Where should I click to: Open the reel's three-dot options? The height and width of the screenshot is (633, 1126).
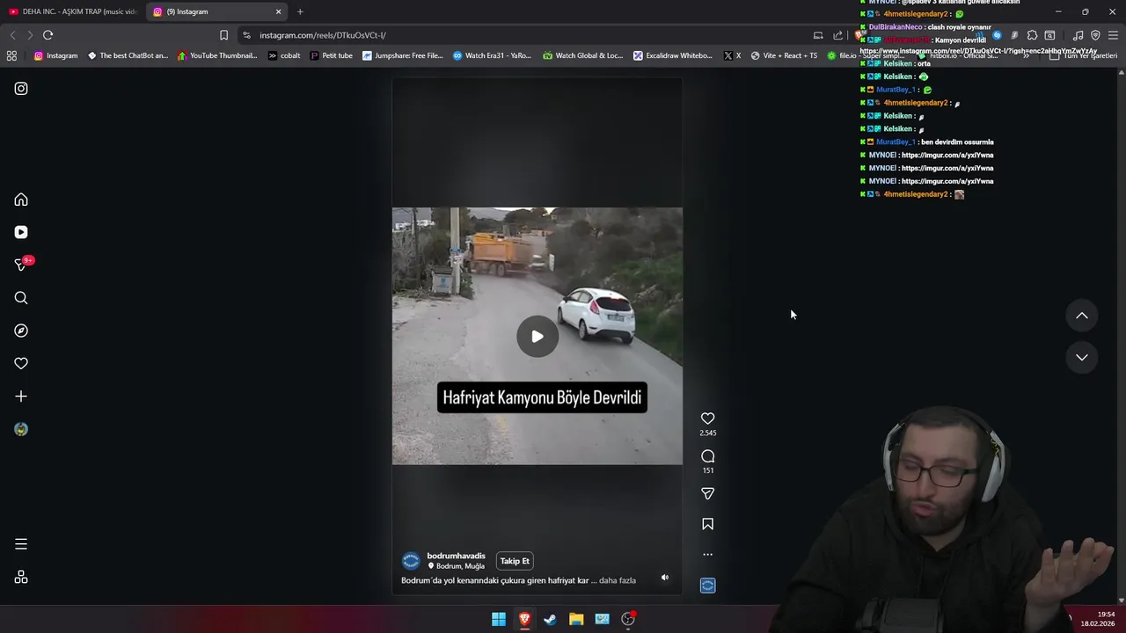pos(707,555)
